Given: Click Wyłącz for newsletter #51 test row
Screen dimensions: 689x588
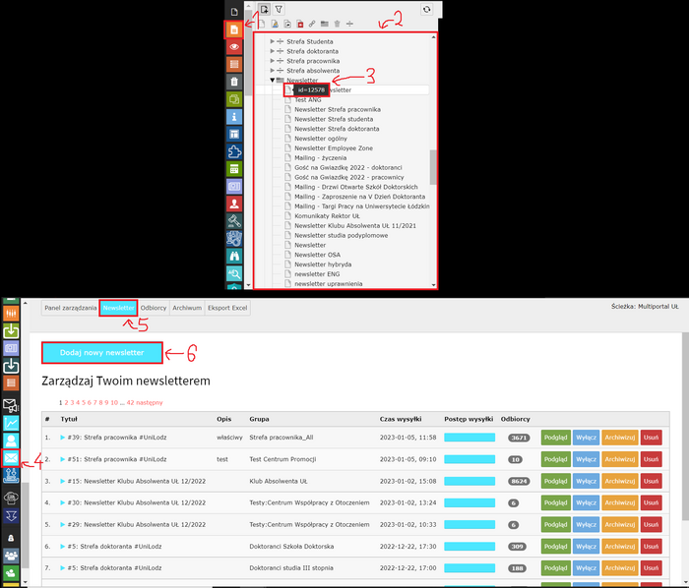Looking at the screenshot, I should click(x=587, y=459).
